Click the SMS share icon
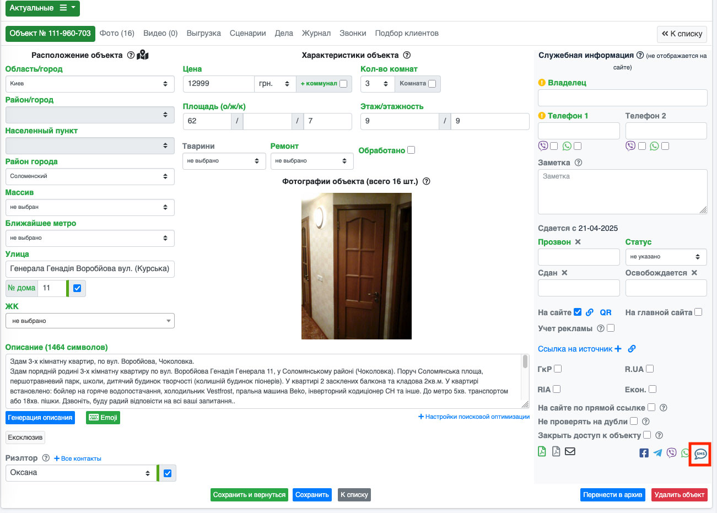Image resolution: width=717 pixels, height=513 pixels. coord(700,454)
